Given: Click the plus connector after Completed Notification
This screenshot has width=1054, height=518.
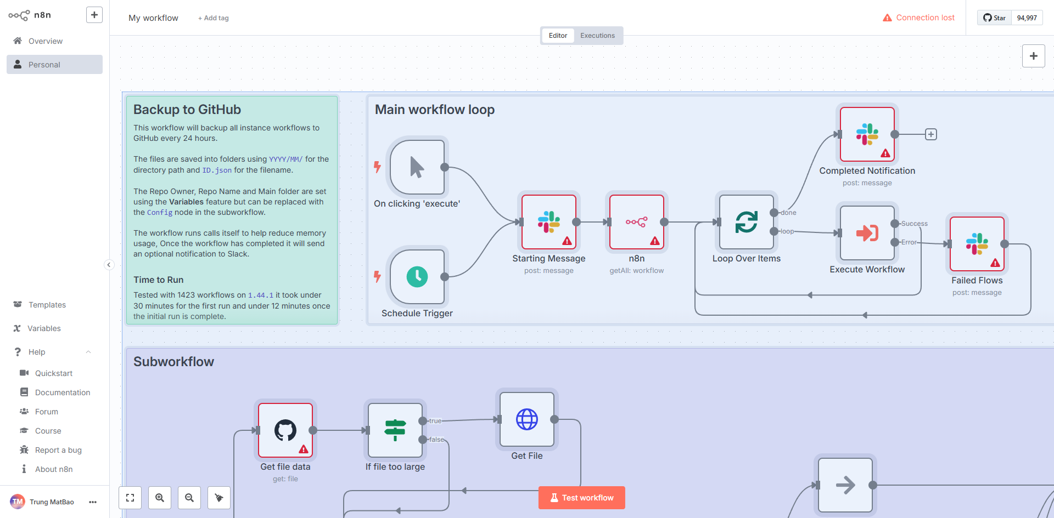Looking at the screenshot, I should tap(931, 134).
